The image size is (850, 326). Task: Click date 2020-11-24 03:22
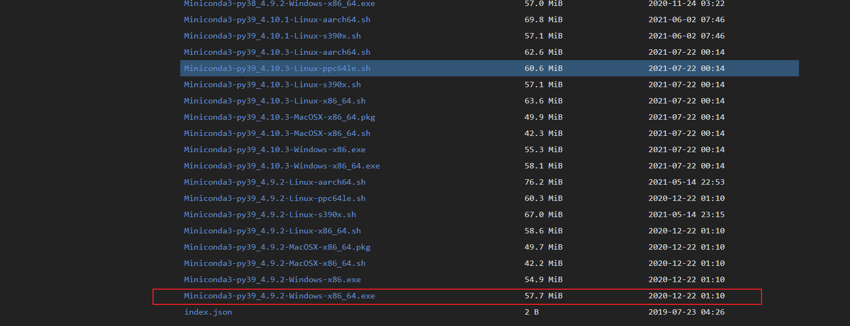687,3
